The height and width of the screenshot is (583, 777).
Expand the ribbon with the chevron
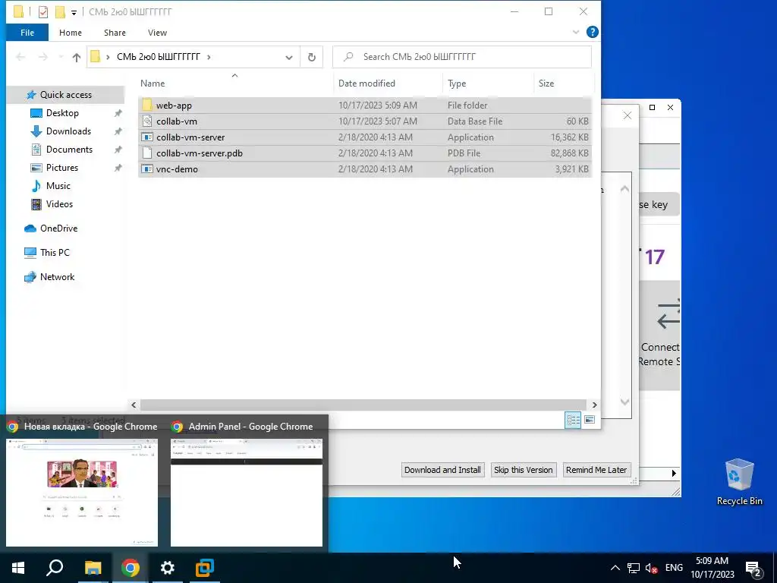click(x=576, y=32)
